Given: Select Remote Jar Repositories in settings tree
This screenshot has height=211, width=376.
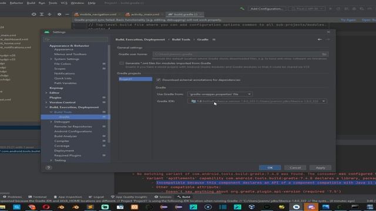Looking at the screenshot, I should [73, 127].
